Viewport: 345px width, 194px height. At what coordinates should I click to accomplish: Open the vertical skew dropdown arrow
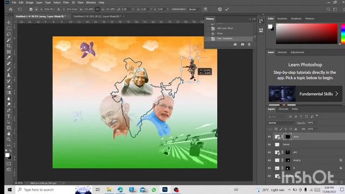168,10
